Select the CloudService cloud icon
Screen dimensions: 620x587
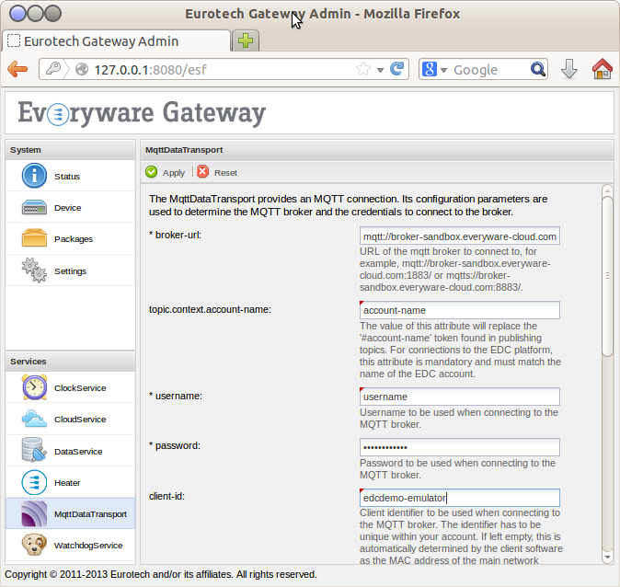point(34,419)
